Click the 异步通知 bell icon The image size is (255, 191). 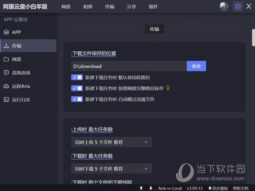(210, 188)
